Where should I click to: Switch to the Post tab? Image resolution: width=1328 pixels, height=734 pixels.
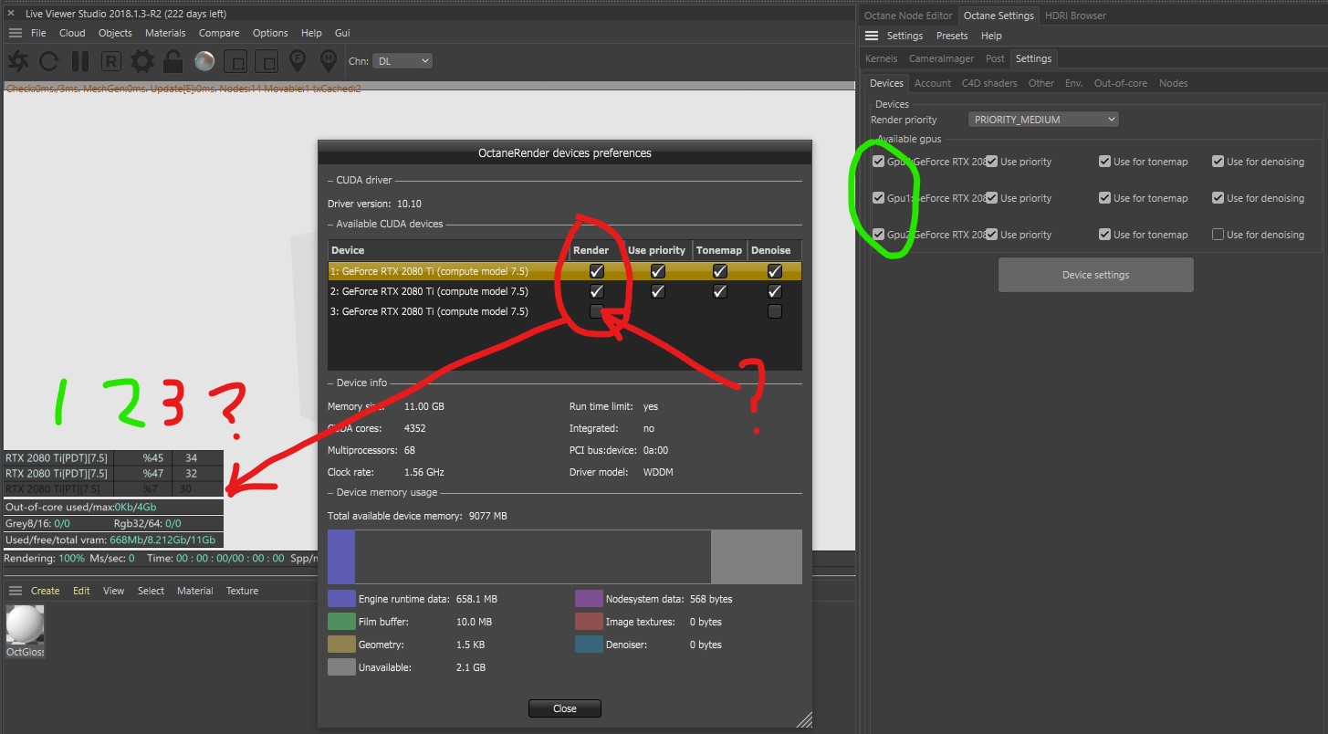pos(995,58)
